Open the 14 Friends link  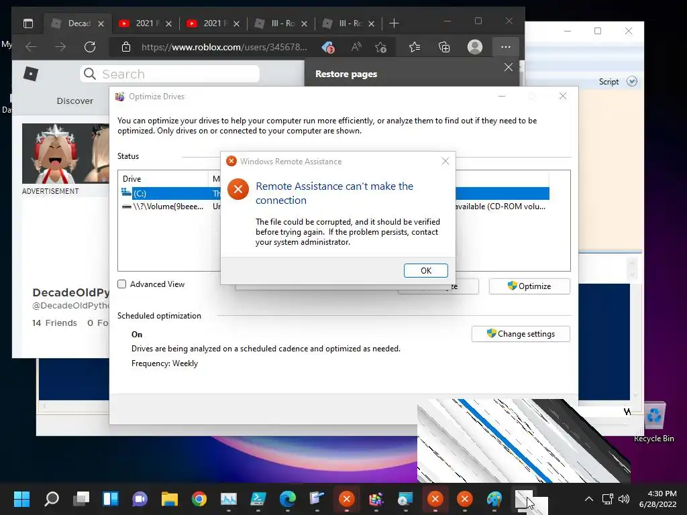tap(54, 323)
